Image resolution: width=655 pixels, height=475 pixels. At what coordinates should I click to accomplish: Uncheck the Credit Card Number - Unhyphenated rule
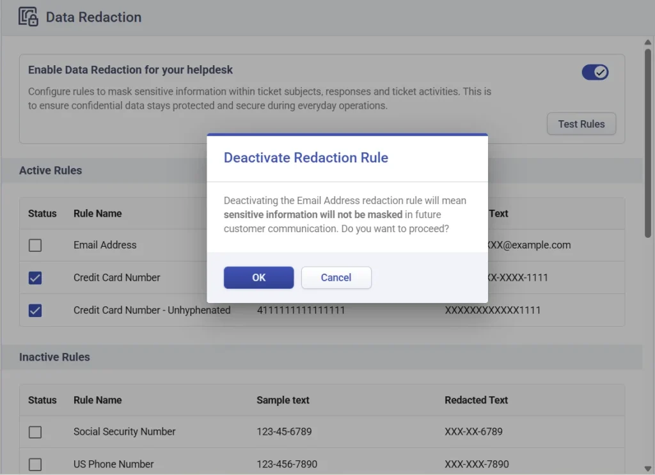pos(35,309)
